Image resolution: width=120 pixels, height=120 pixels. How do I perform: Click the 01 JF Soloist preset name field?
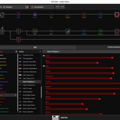coord(12,7)
